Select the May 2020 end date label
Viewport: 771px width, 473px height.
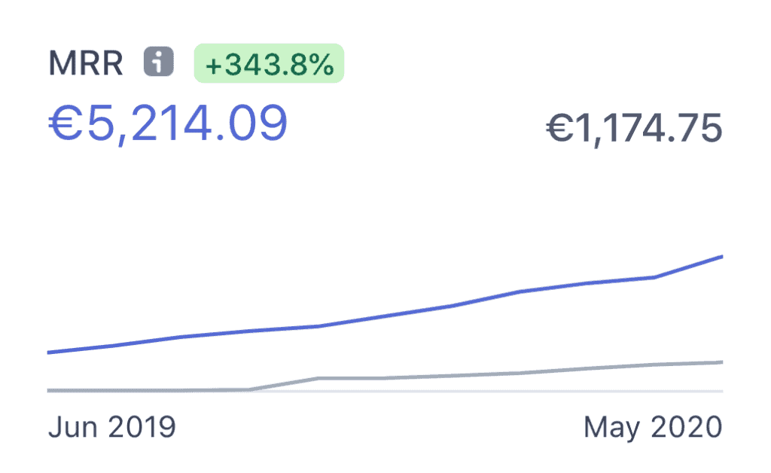[x=652, y=427]
